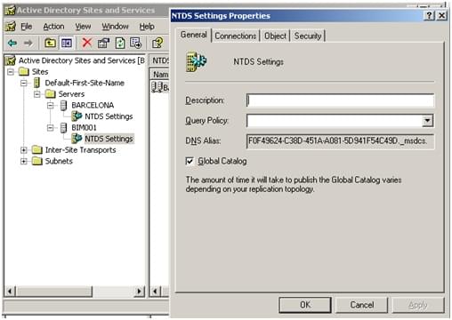Click the Back arrow toolbar icon
452x320 pixels.
click(x=12, y=44)
